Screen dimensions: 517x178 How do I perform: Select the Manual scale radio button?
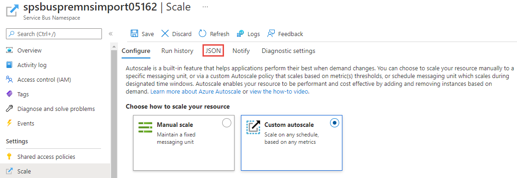pos(227,123)
